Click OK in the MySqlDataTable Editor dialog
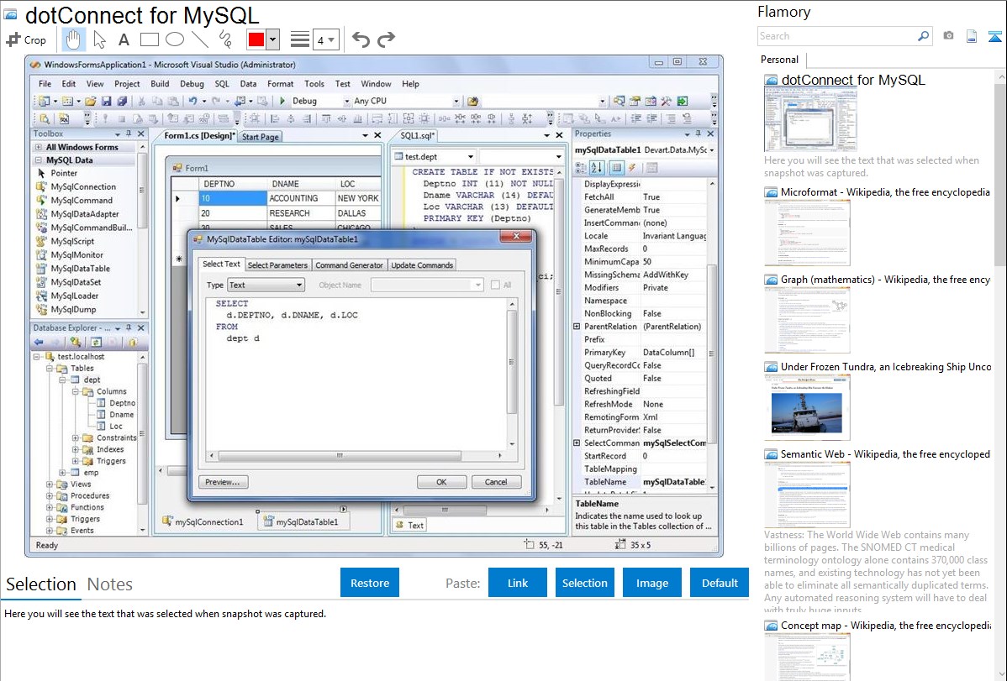This screenshot has width=1007, height=681. (442, 482)
